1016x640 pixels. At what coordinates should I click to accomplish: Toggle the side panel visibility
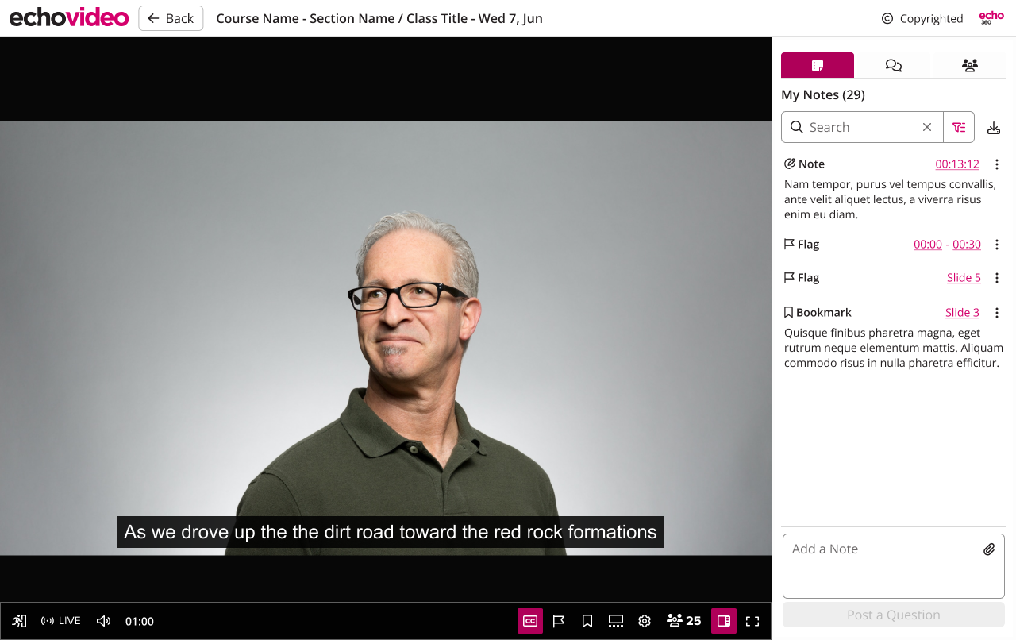click(723, 621)
